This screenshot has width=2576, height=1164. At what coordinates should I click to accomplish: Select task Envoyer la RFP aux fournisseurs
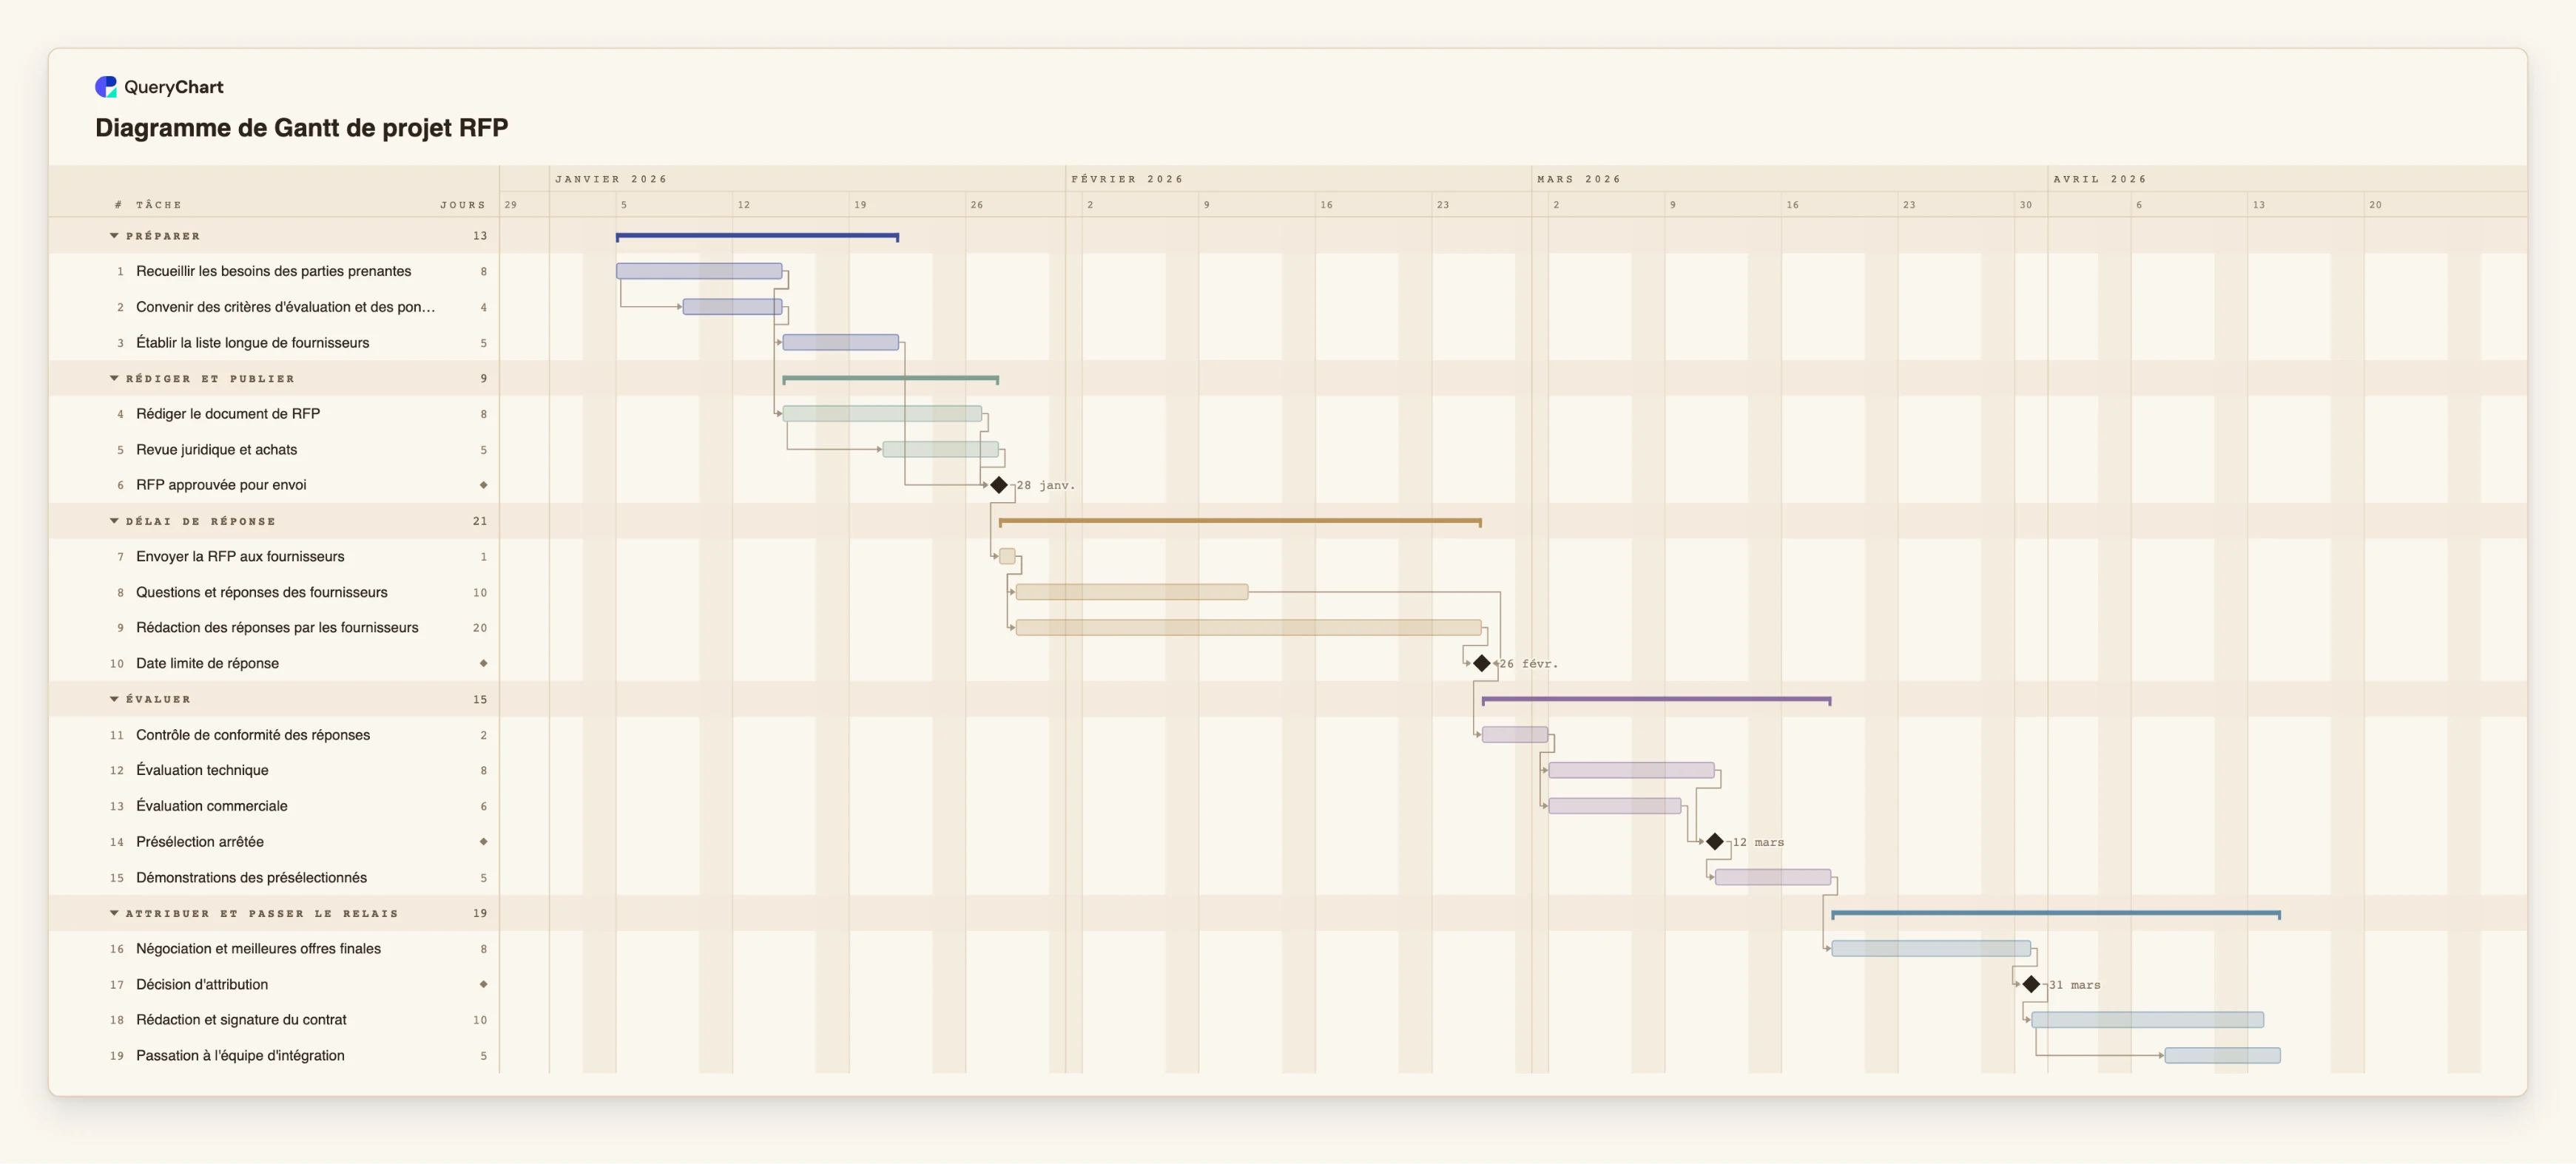(240, 556)
